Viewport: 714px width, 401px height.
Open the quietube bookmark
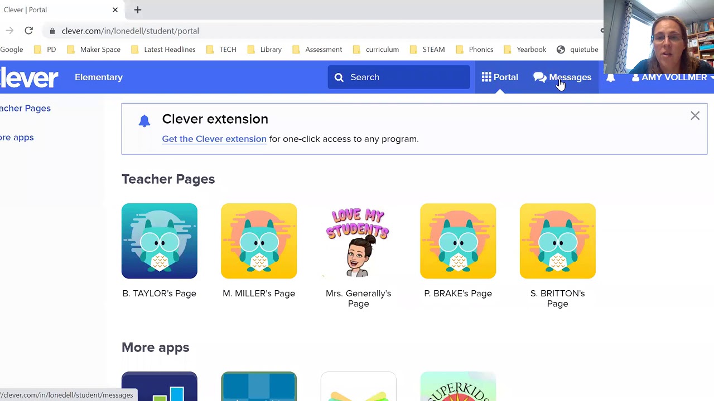pos(577,50)
